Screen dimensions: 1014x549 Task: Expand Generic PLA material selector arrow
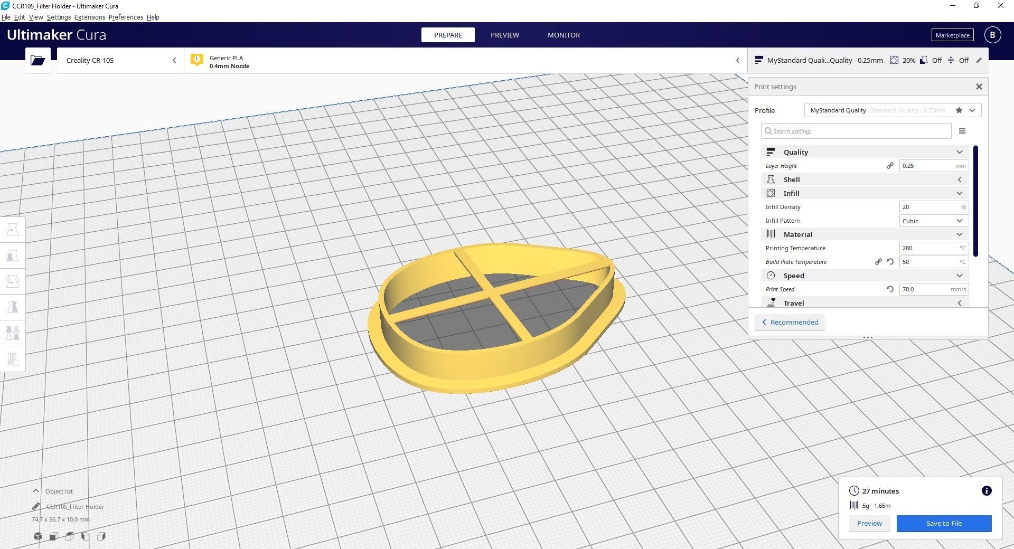737,60
